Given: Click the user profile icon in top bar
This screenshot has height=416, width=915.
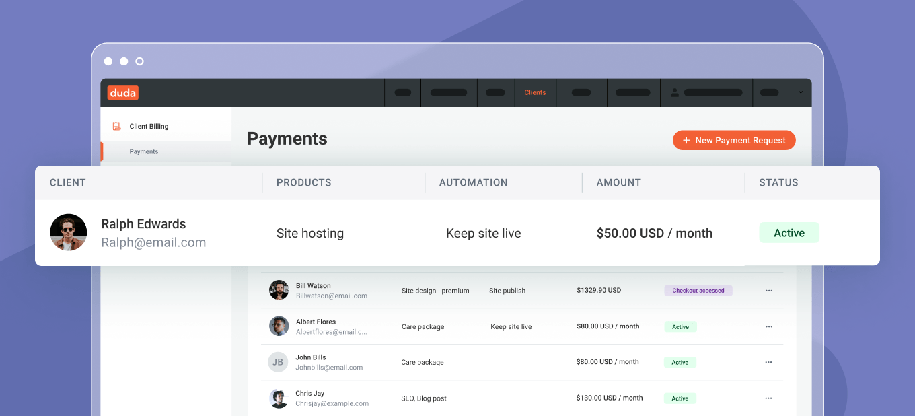Looking at the screenshot, I should point(675,93).
